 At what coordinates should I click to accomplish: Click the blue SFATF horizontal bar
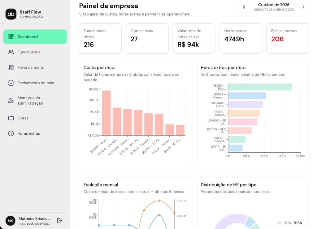click(235, 148)
